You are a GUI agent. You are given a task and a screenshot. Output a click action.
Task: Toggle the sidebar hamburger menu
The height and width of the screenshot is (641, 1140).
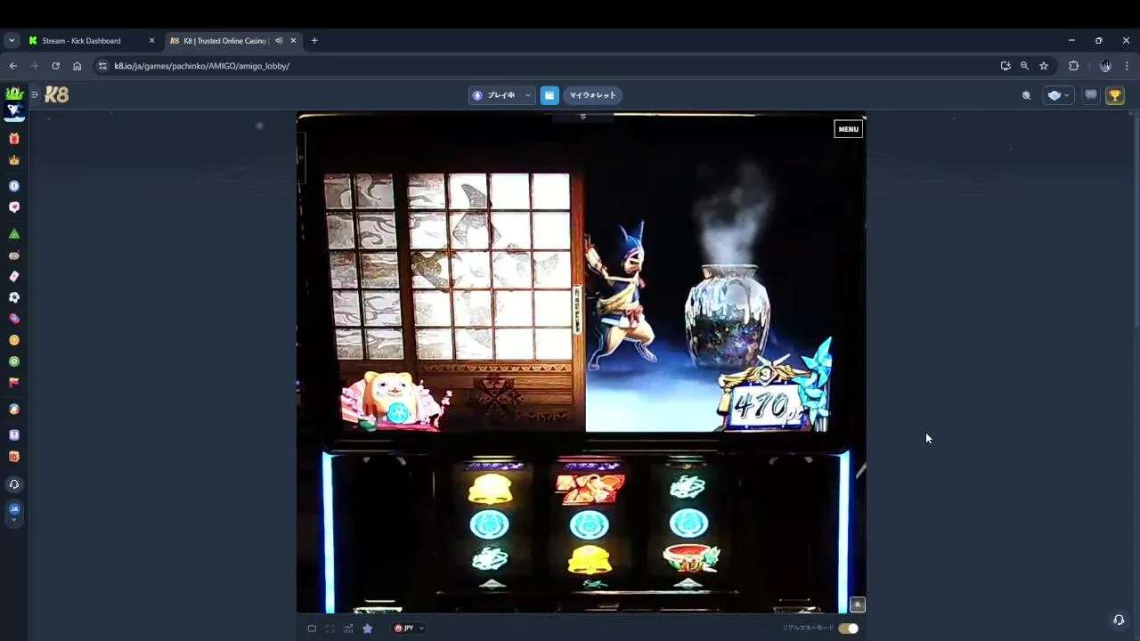[x=35, y=94]
